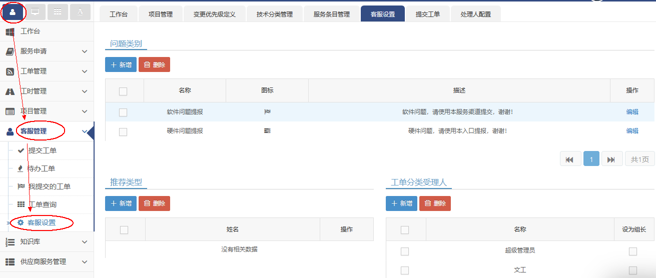656x278 pixels.
Task: Open 客服设置 gear item in sidebar
Action: (41, 222)
